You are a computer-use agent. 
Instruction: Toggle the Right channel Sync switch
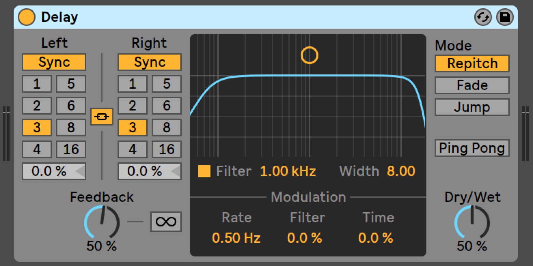[x=150, y=62]
